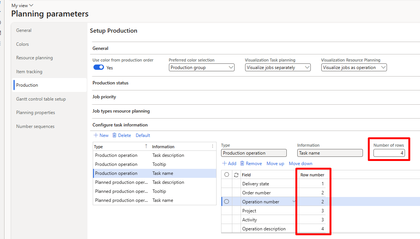
Task: Click sort arrow in Type column header
Action: [x=146, y=146]
